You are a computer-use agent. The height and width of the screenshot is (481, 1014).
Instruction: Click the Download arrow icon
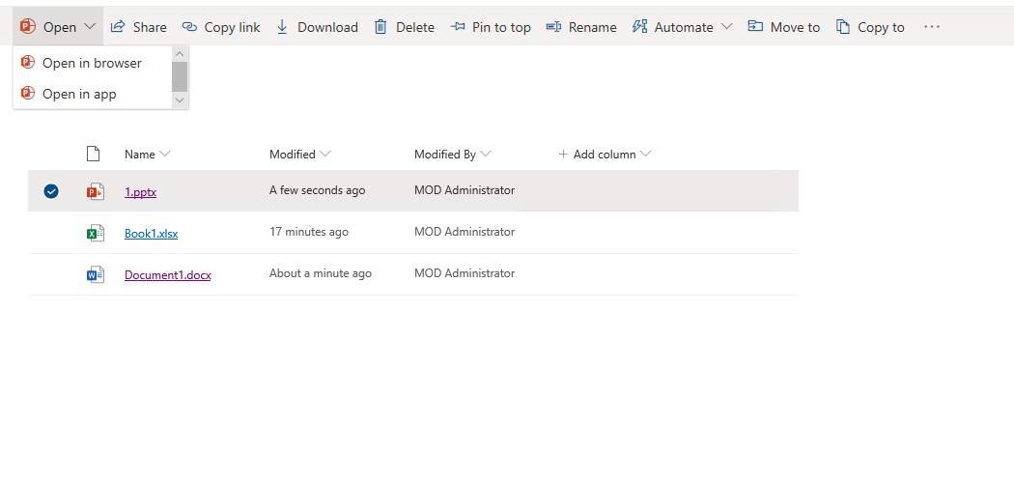click(x=282, y=26)
